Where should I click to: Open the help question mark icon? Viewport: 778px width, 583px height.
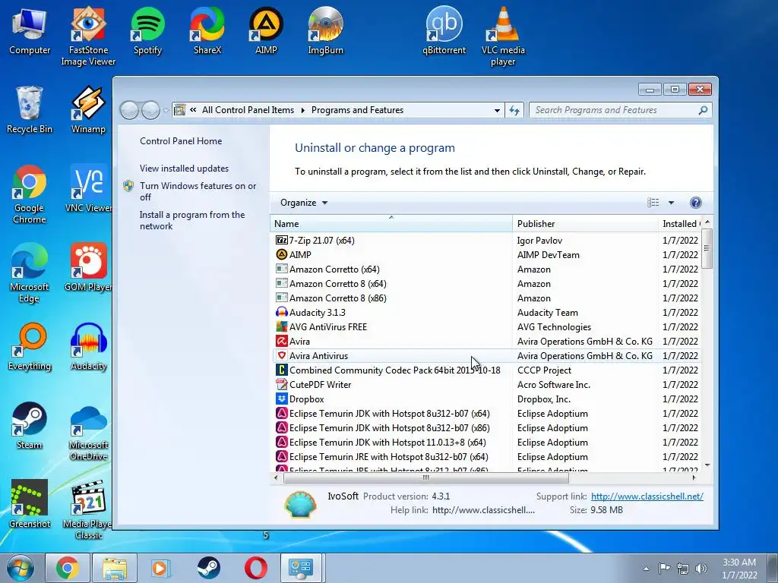pos(696,202)
